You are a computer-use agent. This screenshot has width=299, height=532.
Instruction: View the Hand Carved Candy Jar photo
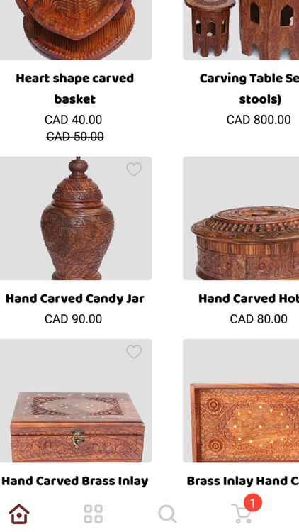[76, 218]
